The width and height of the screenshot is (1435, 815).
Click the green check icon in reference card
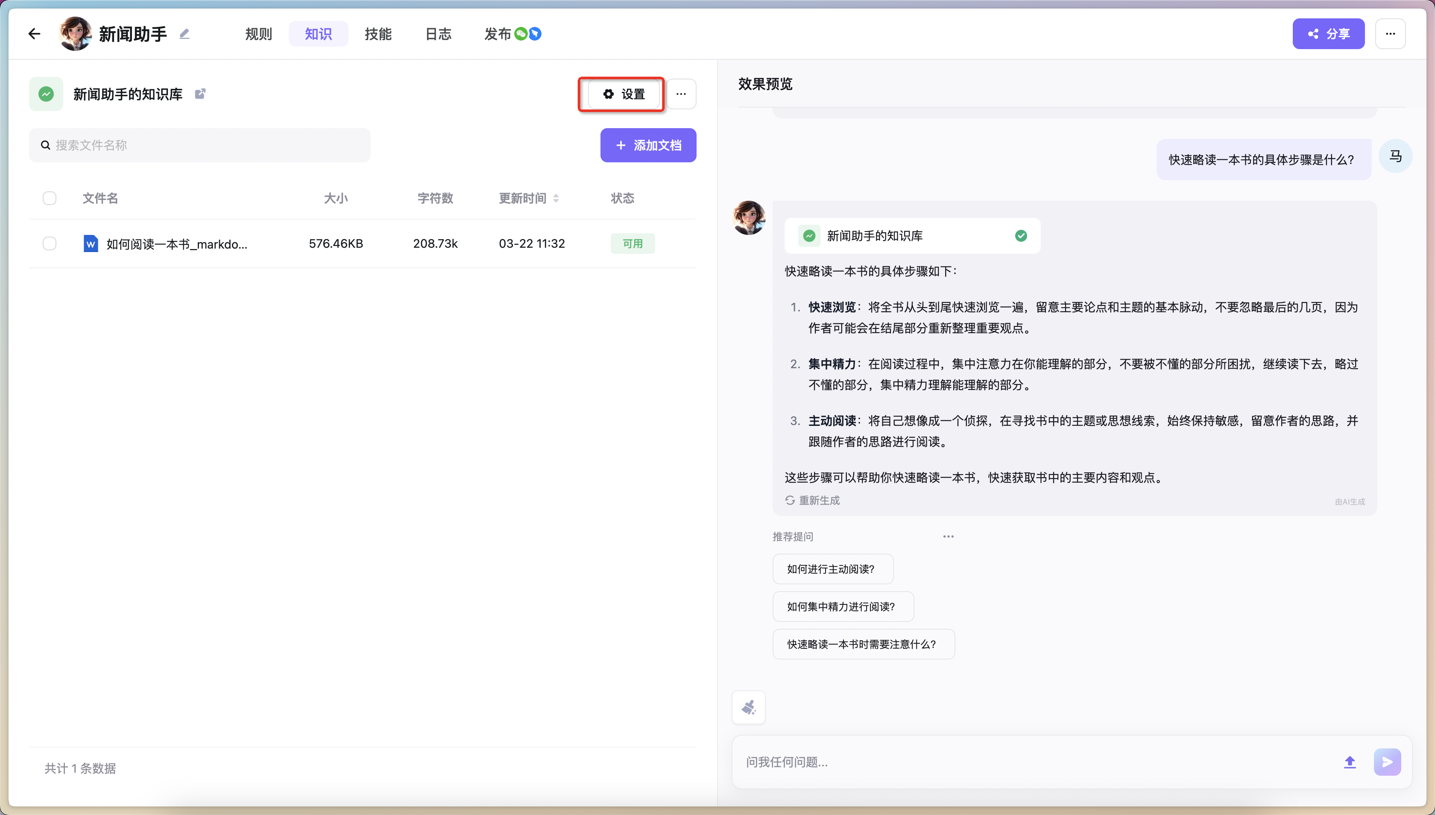[1022, 236]
